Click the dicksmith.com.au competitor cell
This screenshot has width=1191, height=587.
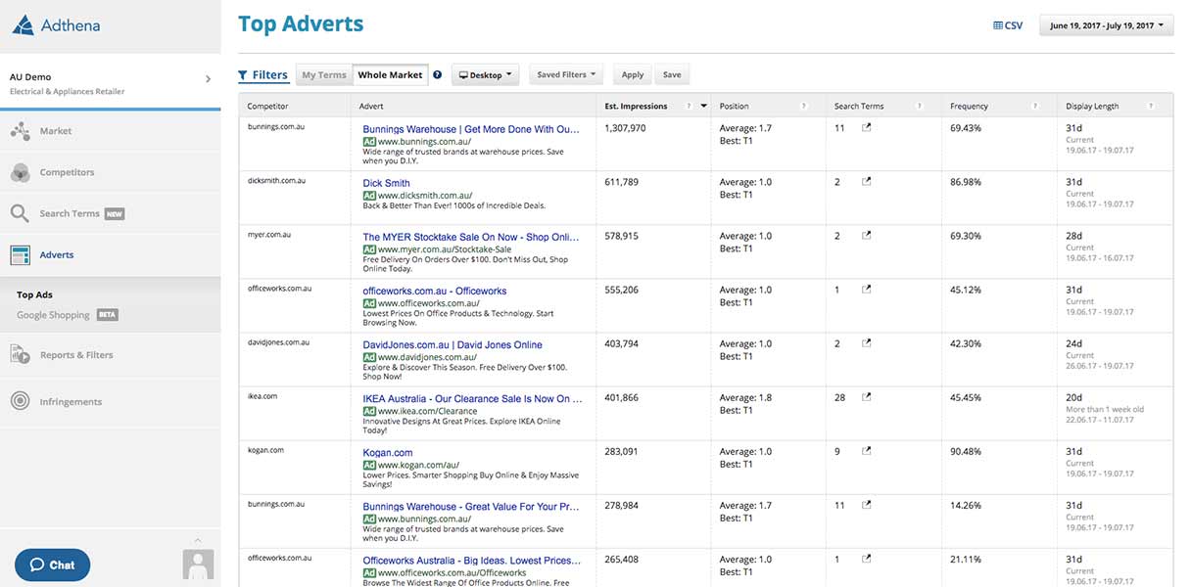276,181
